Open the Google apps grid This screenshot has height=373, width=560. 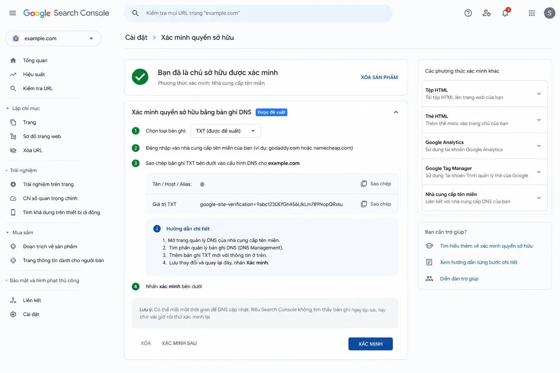tap(532, 13)
